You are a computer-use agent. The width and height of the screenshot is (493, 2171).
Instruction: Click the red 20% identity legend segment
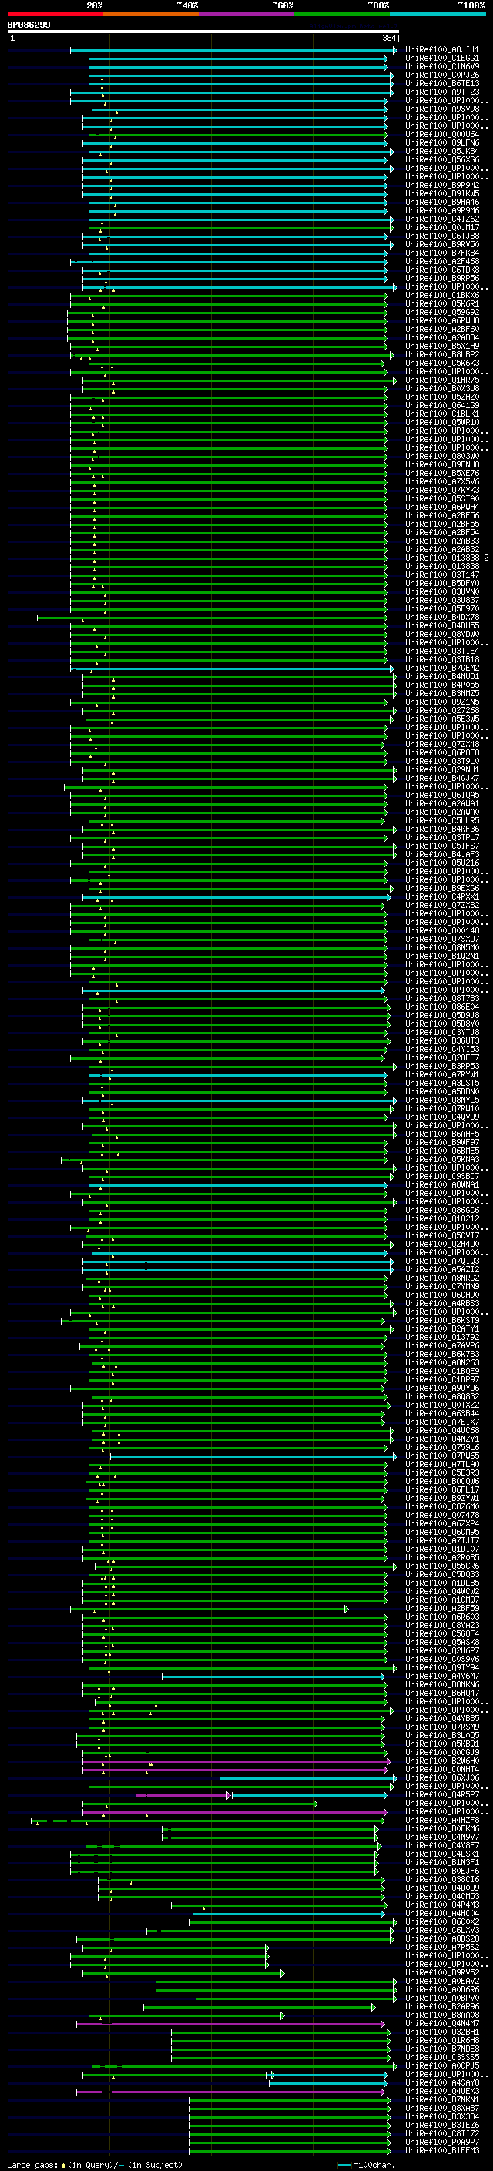(x=55, y=14)
